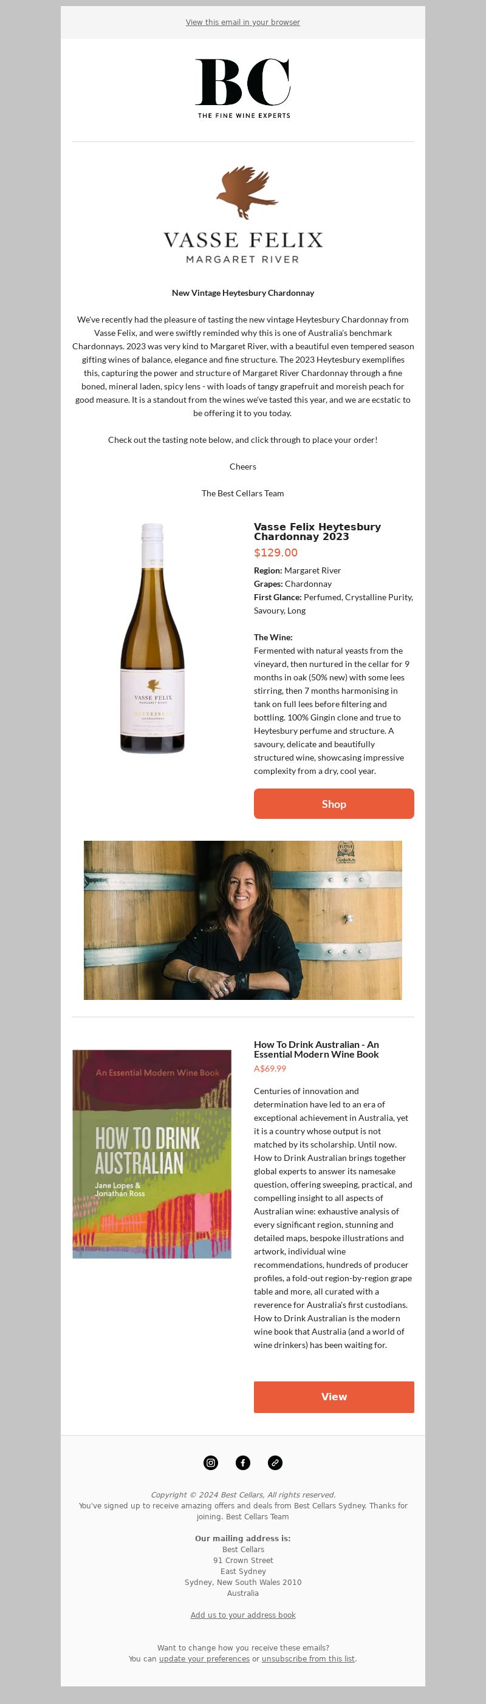Click the Vasse Felix Margaret River wordmark
This screenshot has width=486, height=1704.
point(242,247)
